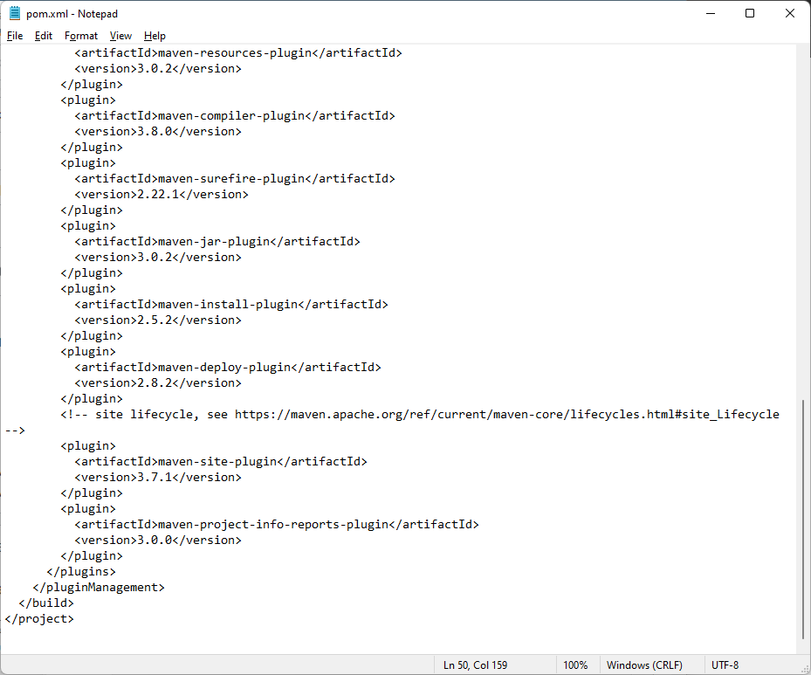Click the maven-project-info-reports-plugin line

point(277,525)
